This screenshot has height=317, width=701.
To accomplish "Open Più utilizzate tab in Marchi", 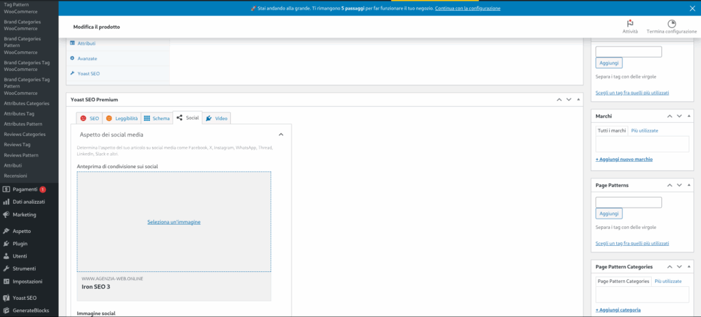I will pyautogui.click(x=645, y=130).
